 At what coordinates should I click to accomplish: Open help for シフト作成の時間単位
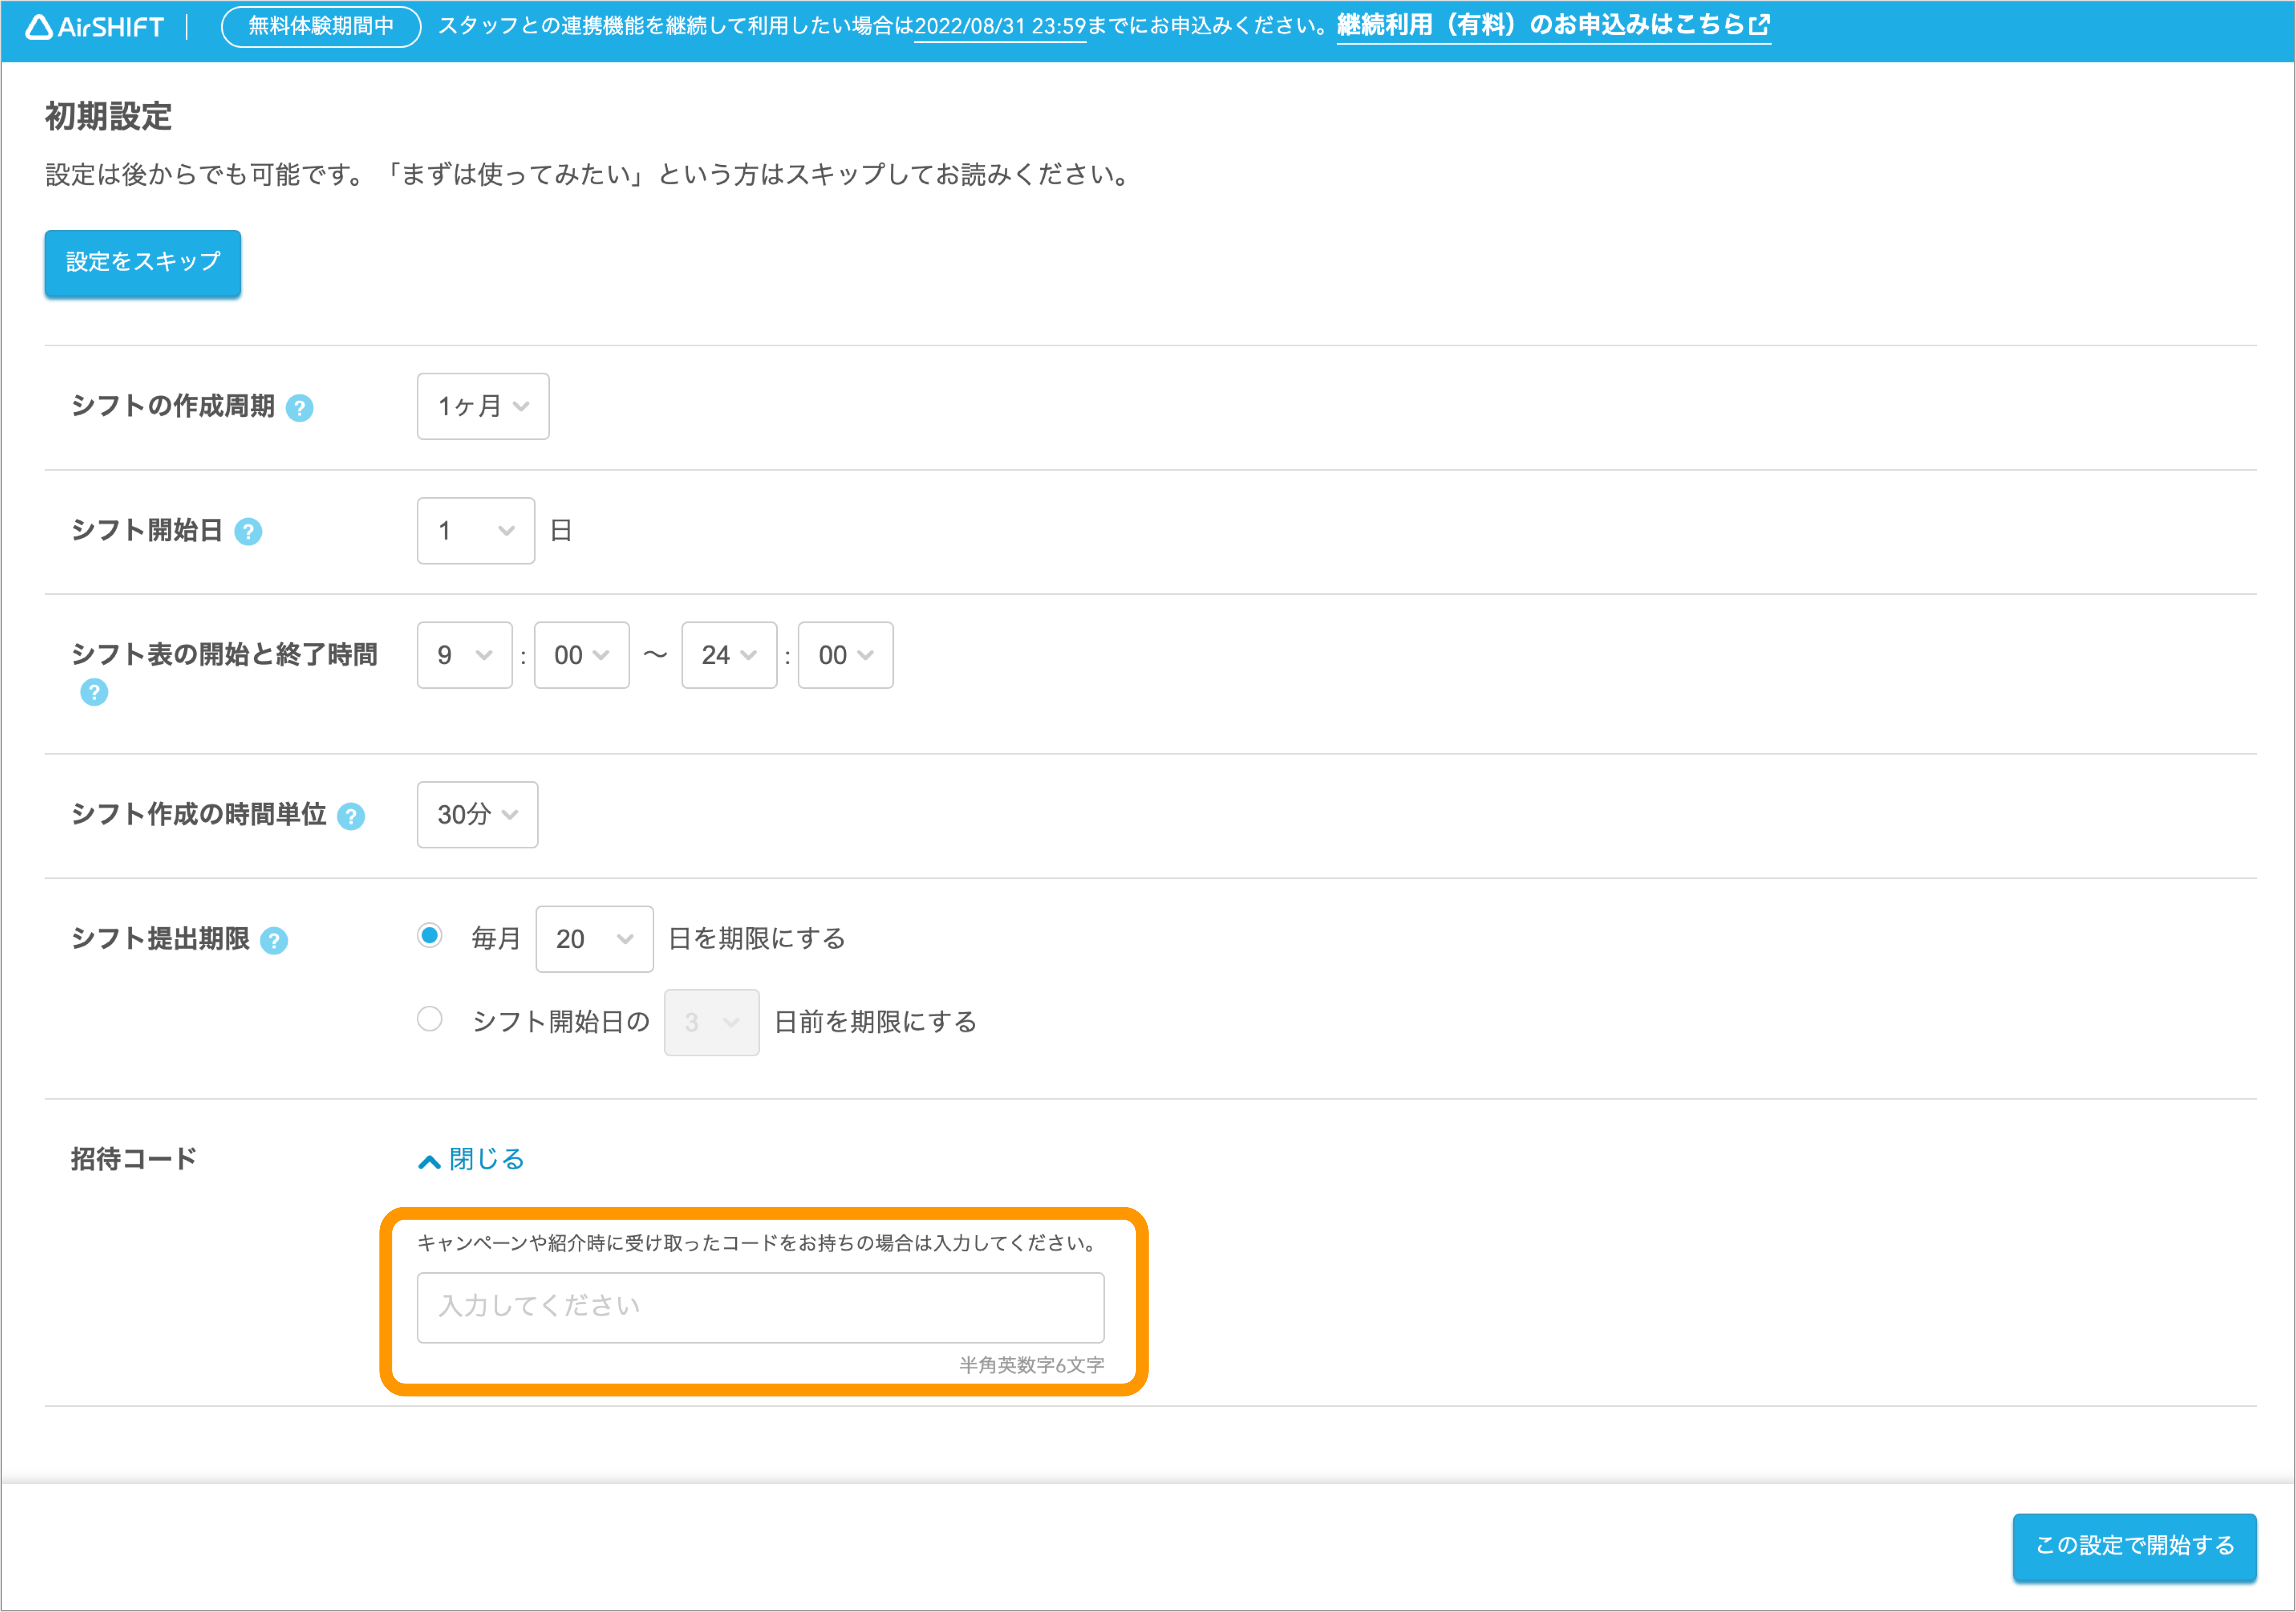click(351, 817)
